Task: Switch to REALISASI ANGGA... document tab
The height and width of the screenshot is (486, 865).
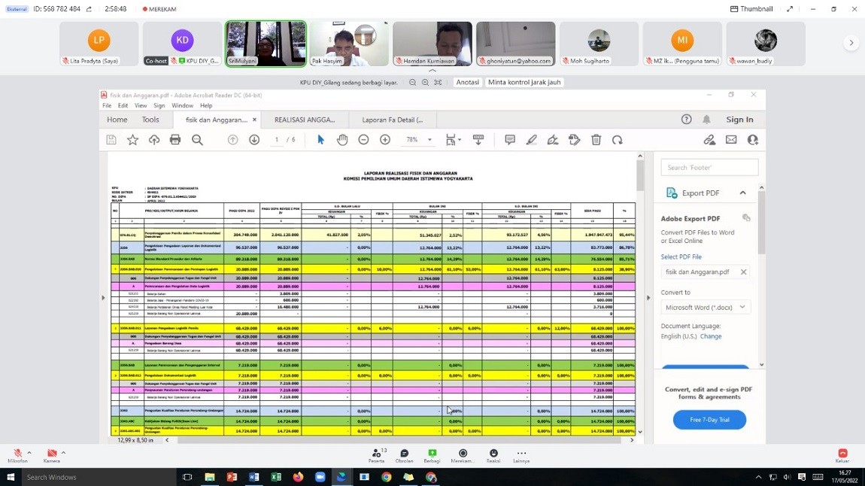Action: tap(305, 120)
